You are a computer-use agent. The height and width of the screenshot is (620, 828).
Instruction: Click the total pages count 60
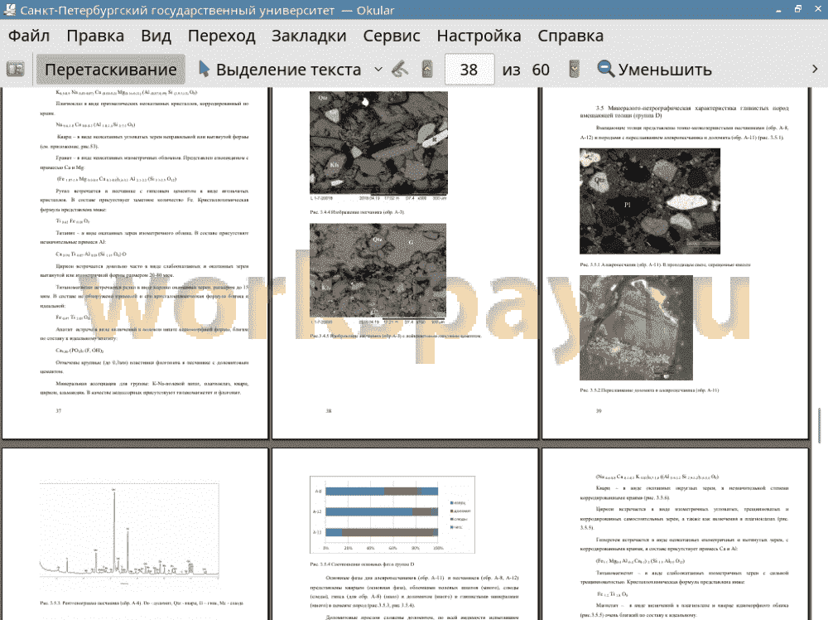(x=540, y=70)
